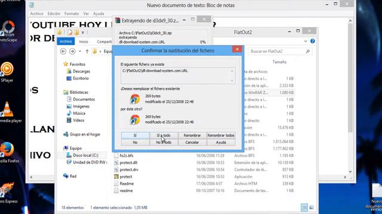Open the Ver menu in Notepad
The image size is (382, 214).
coord(86,14)
